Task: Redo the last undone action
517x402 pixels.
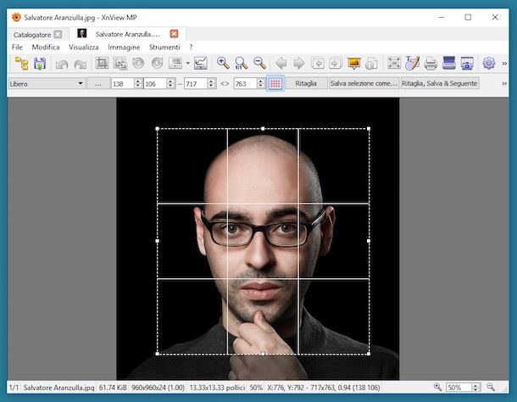Action: pos(81,64)
